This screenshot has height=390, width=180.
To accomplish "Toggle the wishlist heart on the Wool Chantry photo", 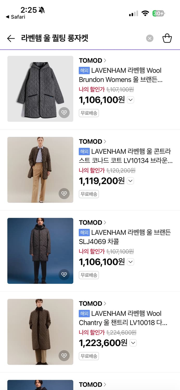I will [64, 356].
